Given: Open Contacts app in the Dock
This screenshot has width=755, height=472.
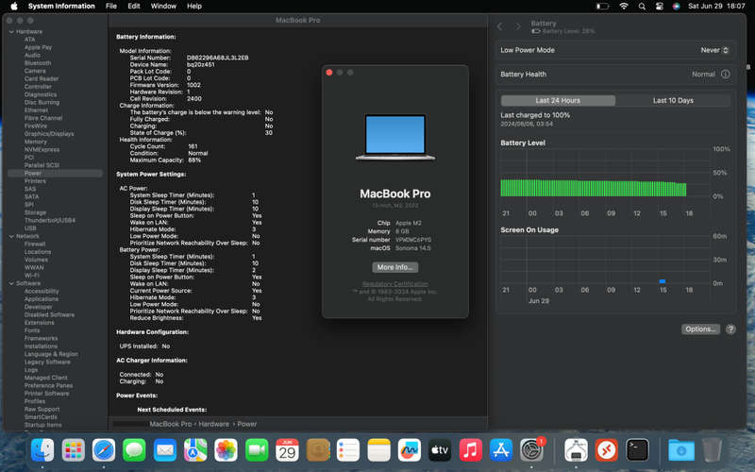Looking at the screenshot, I should tap(318, 450).
